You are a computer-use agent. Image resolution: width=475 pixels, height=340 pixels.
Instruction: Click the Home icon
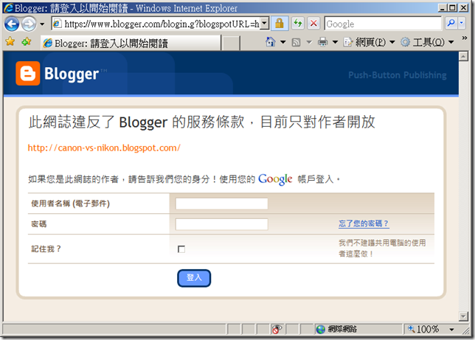pos(270,42)
